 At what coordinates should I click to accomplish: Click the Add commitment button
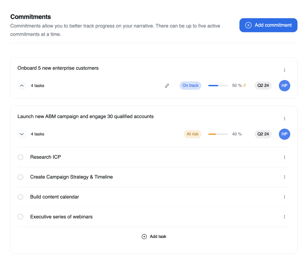[268, 25]
